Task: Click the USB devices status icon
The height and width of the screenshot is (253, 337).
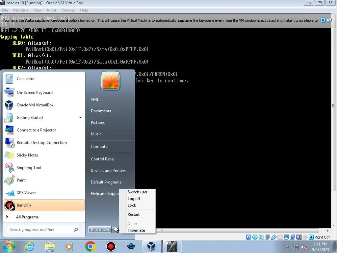Action: coord(273,237)
